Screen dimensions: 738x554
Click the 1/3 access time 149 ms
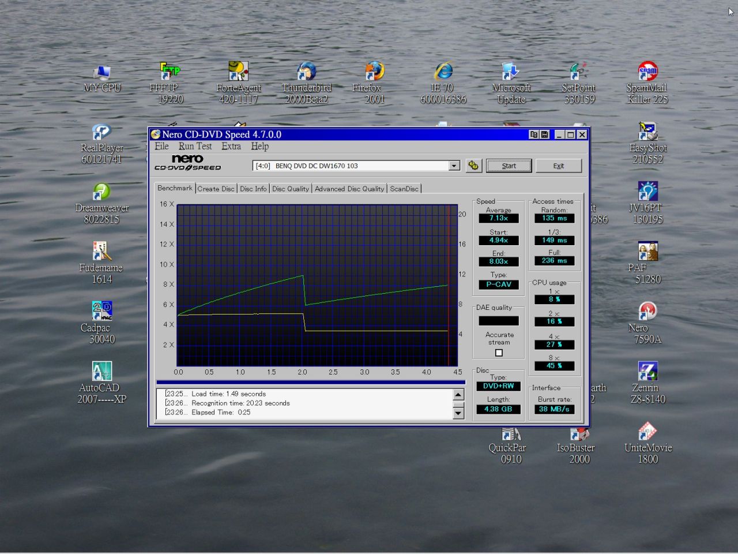click(x=554, y=240)
